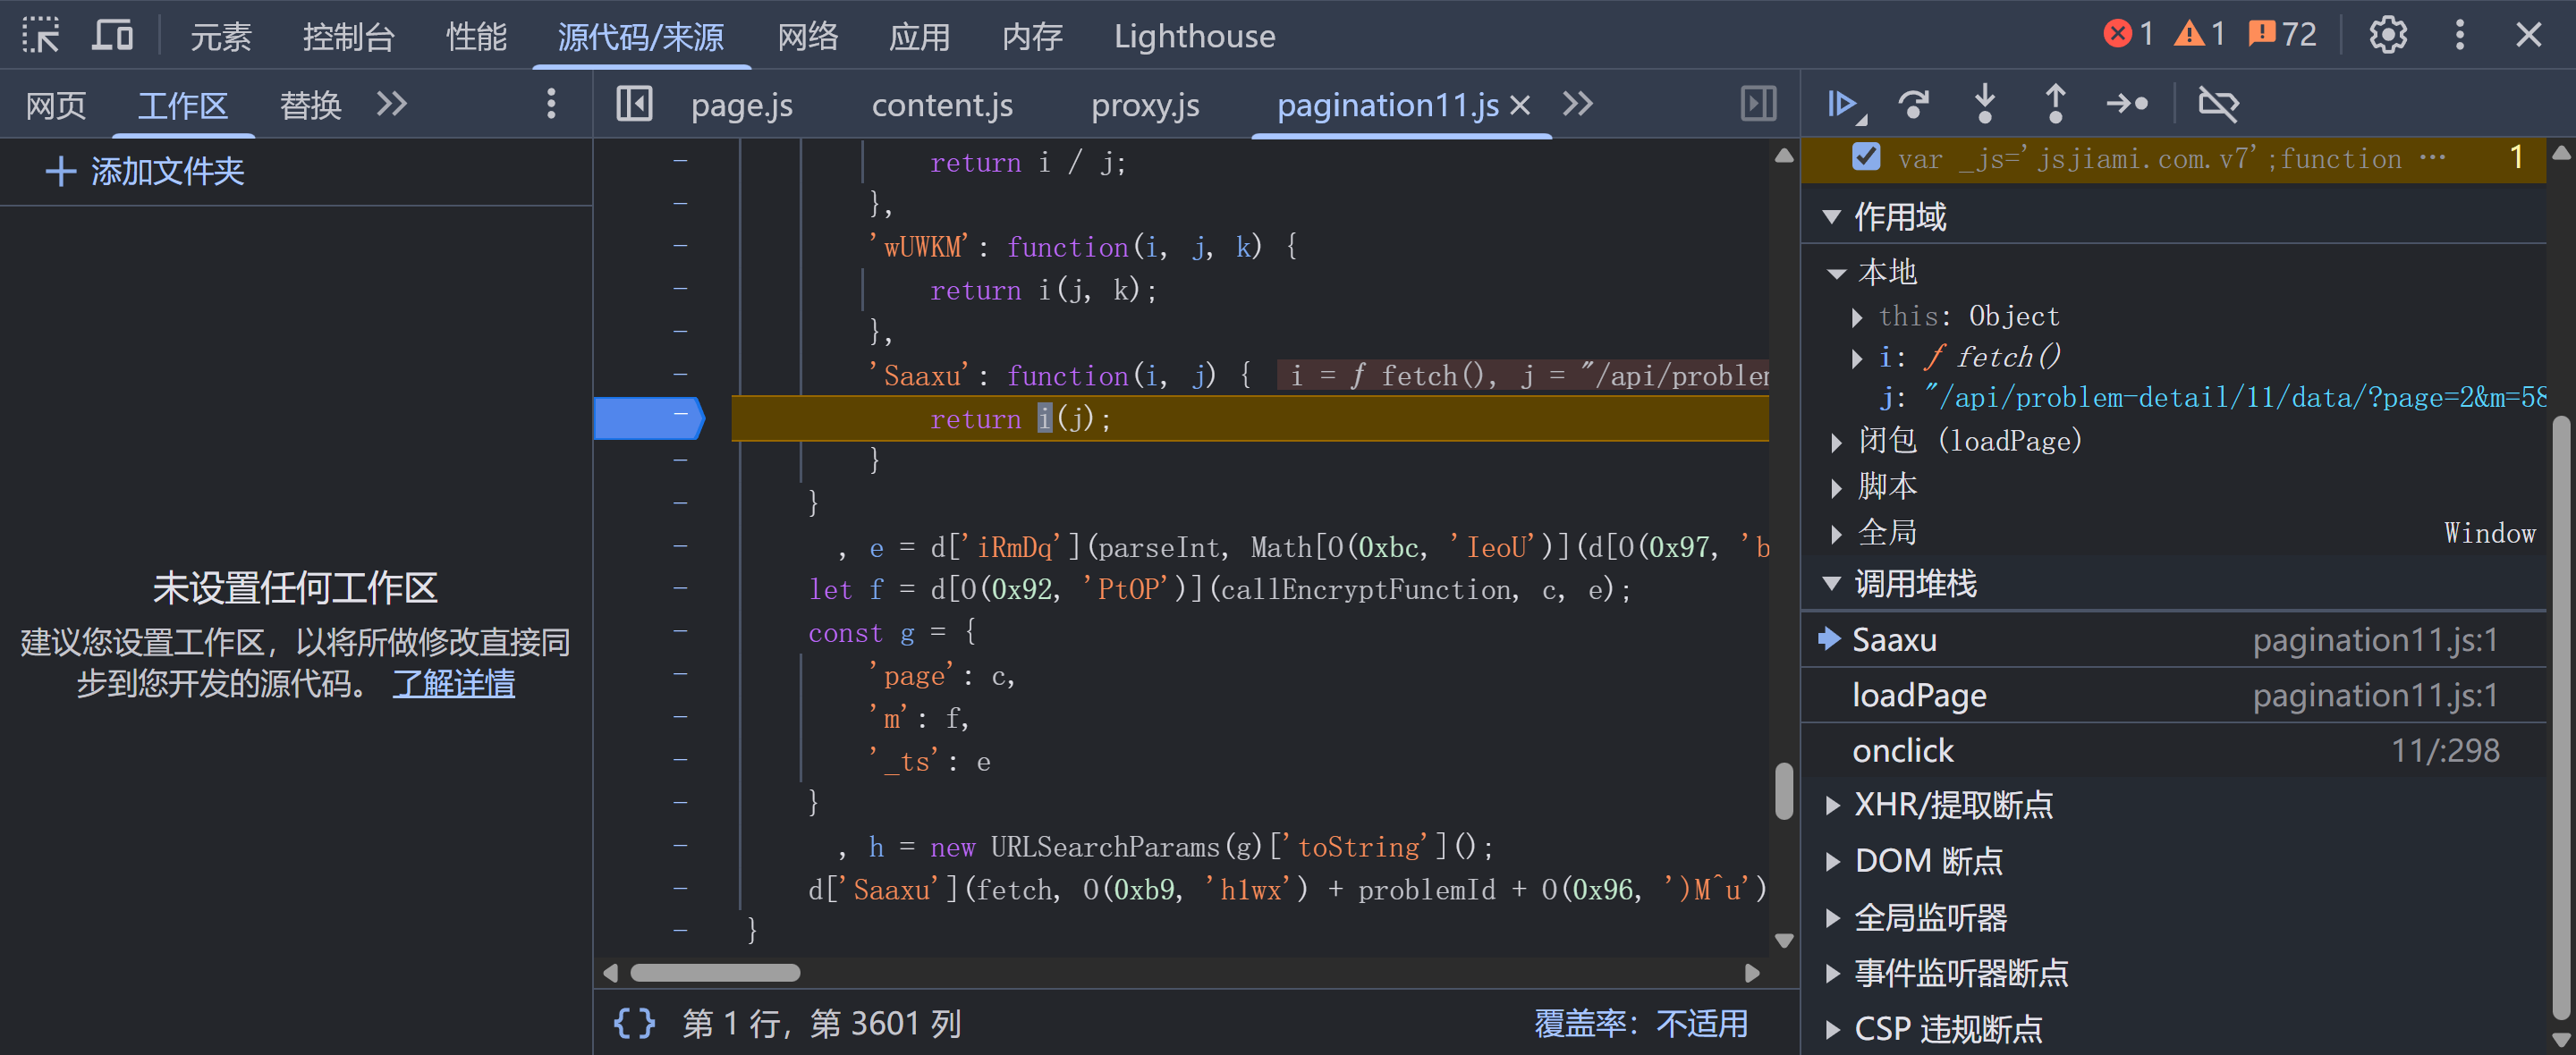Viewport: 2576px width, 1055px height.
Task: Click the inspect element selector icon
Action: (41, 36)
